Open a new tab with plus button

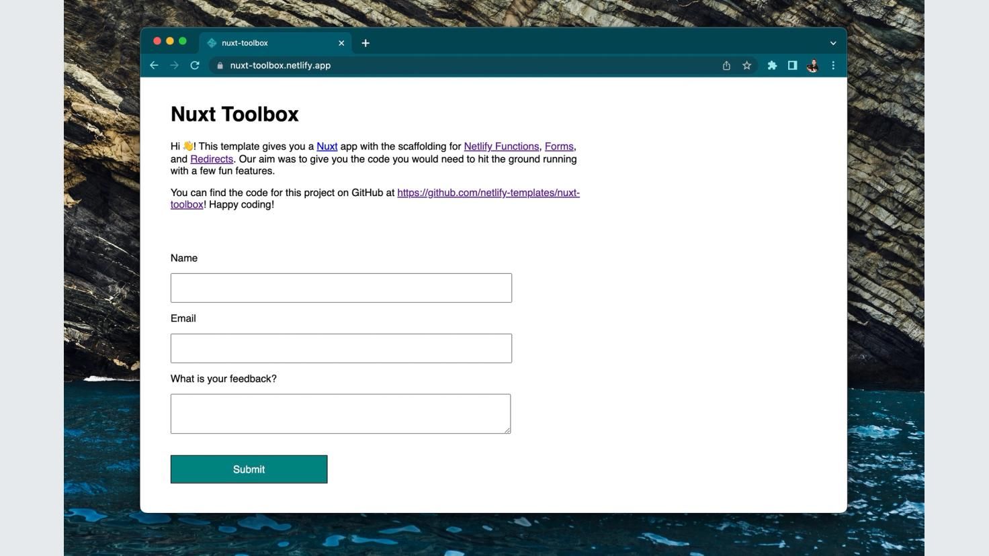pos(365,43)
